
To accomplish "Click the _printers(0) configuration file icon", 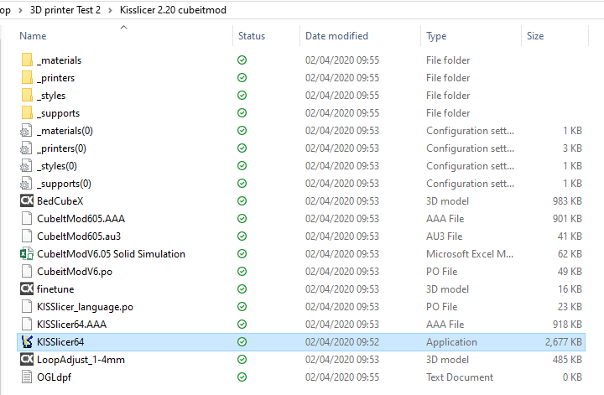I will coord(26,148).
